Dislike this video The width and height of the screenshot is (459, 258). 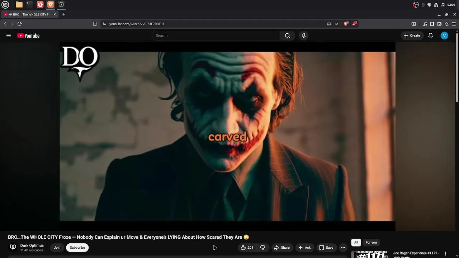[x=263, y=248]
